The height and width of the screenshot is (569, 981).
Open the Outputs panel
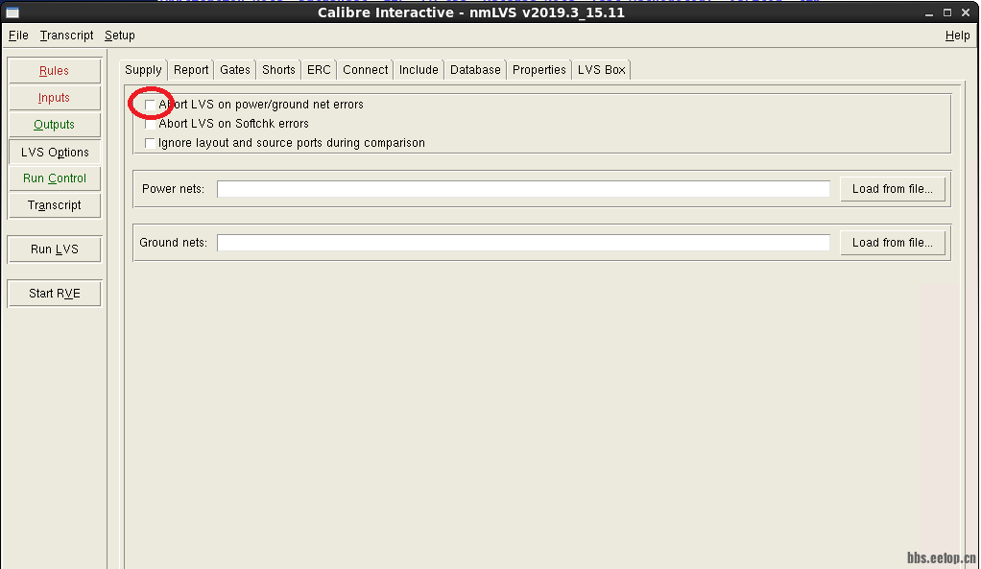[x=55, y=125]
